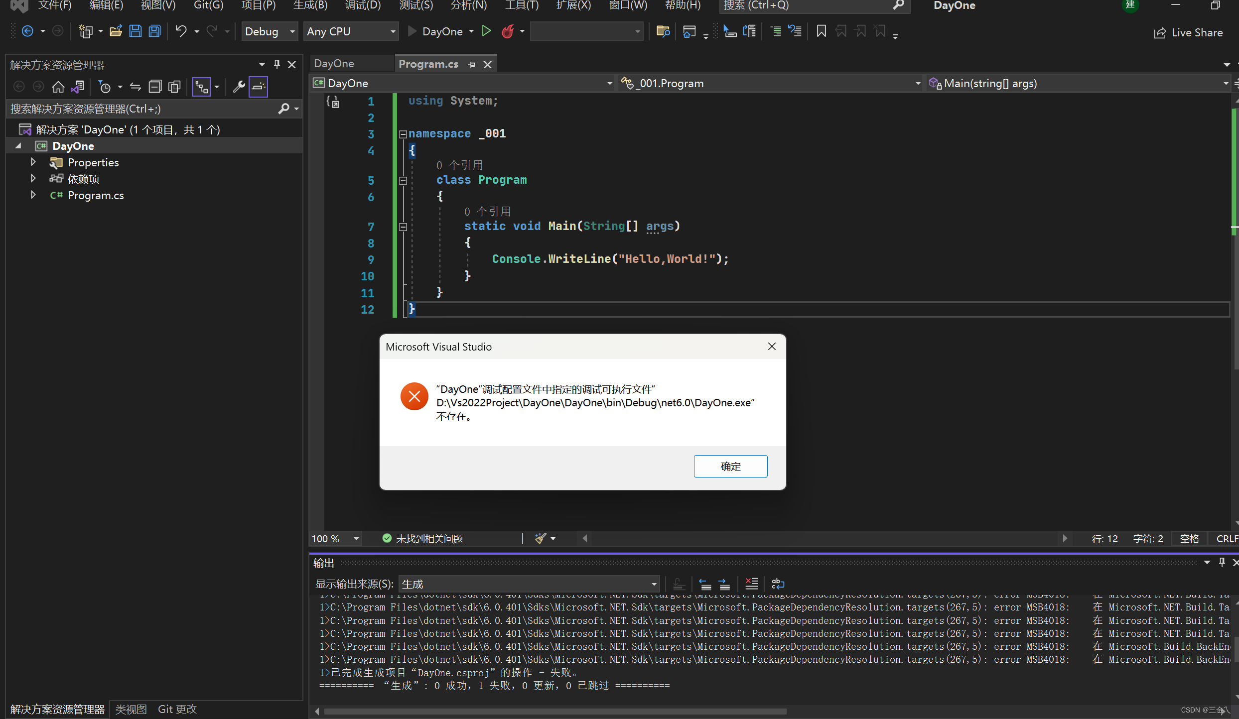Toggle the preview selected items button
Viewport: 1239px width, 719px height.
pos(258,87)
